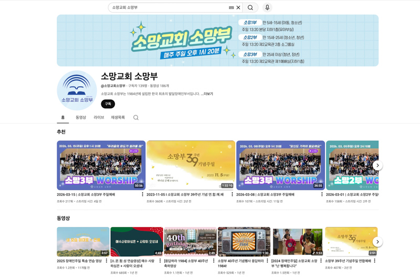Open more options for 2023-11-05 39주년 기념 video
Image resolution: width=420 pixels, height=280 pixels.
pos(232,194)
